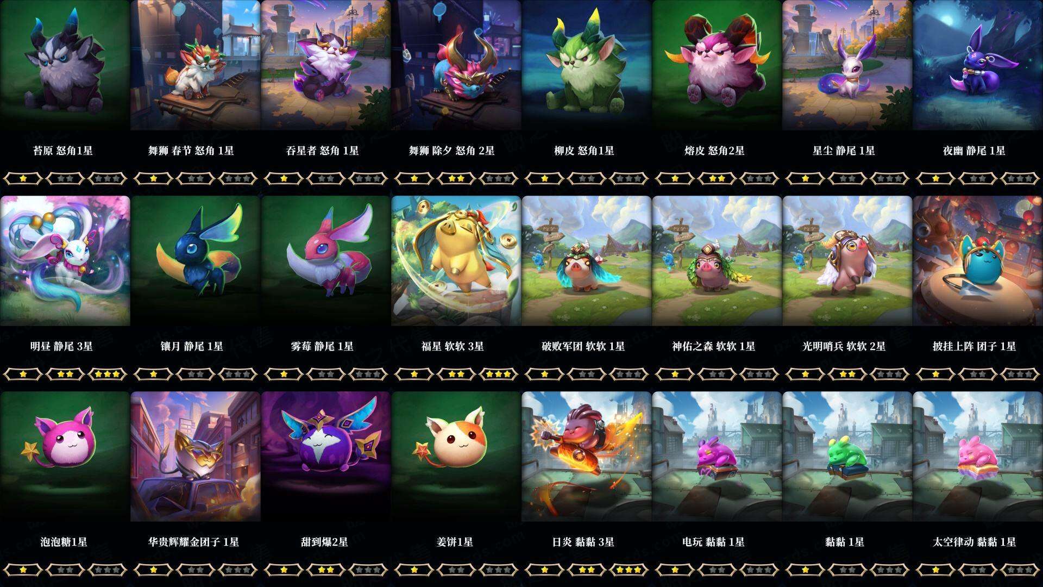Screen dimensions: 1043x587
Task: Pick the two-star badge under 光明哨兵 软软
Action: (x=847, y=374)
